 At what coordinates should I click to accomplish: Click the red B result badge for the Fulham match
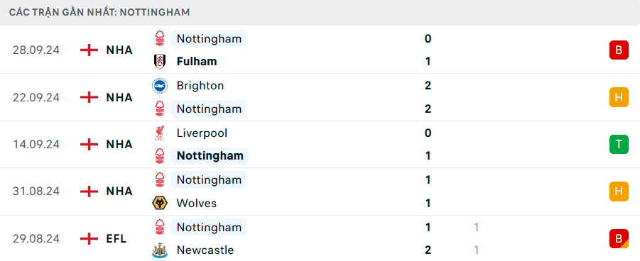619,50
